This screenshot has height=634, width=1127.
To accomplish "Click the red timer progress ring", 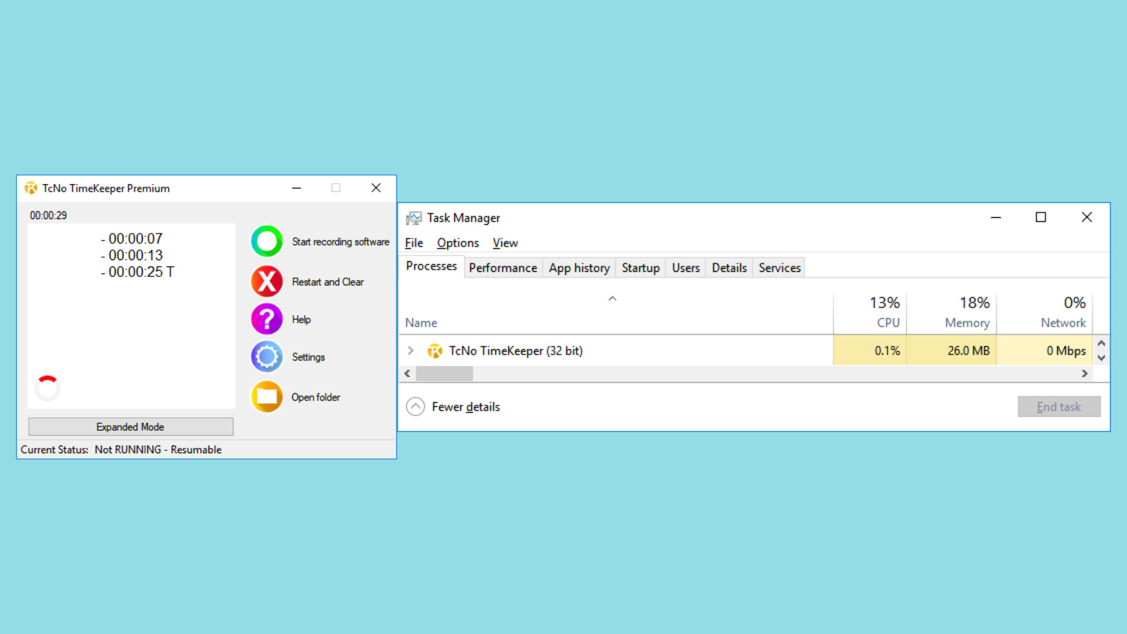I will point(47,388).
